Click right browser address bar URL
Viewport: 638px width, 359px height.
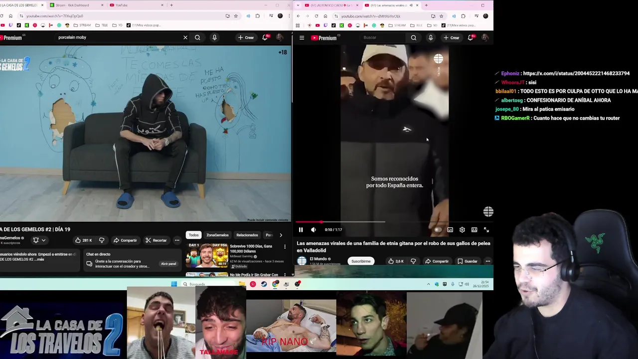371,16
